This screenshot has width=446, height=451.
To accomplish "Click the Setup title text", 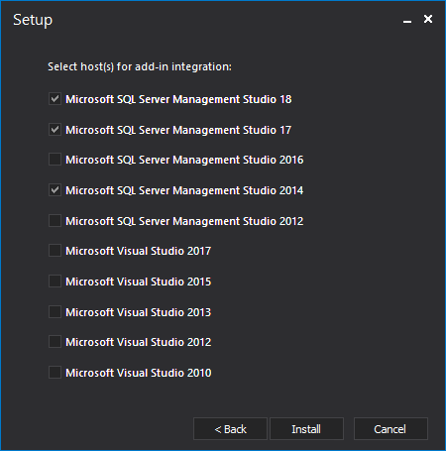I will coord(33,21).
